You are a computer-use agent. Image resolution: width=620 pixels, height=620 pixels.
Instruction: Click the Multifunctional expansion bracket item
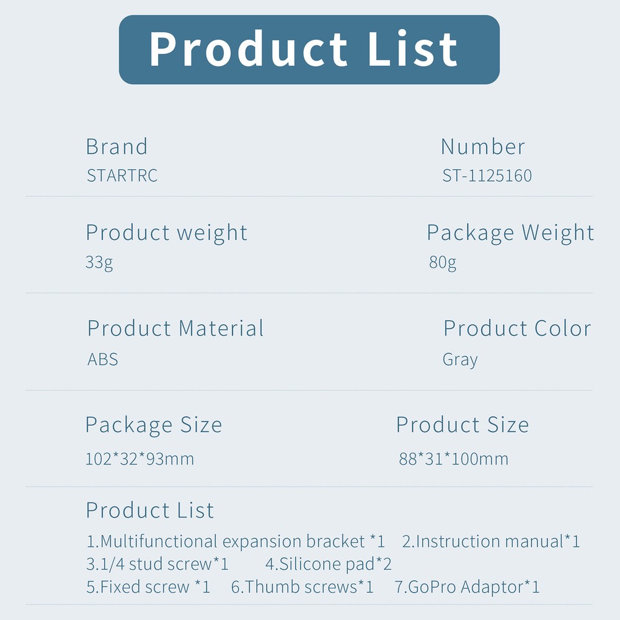236,541
